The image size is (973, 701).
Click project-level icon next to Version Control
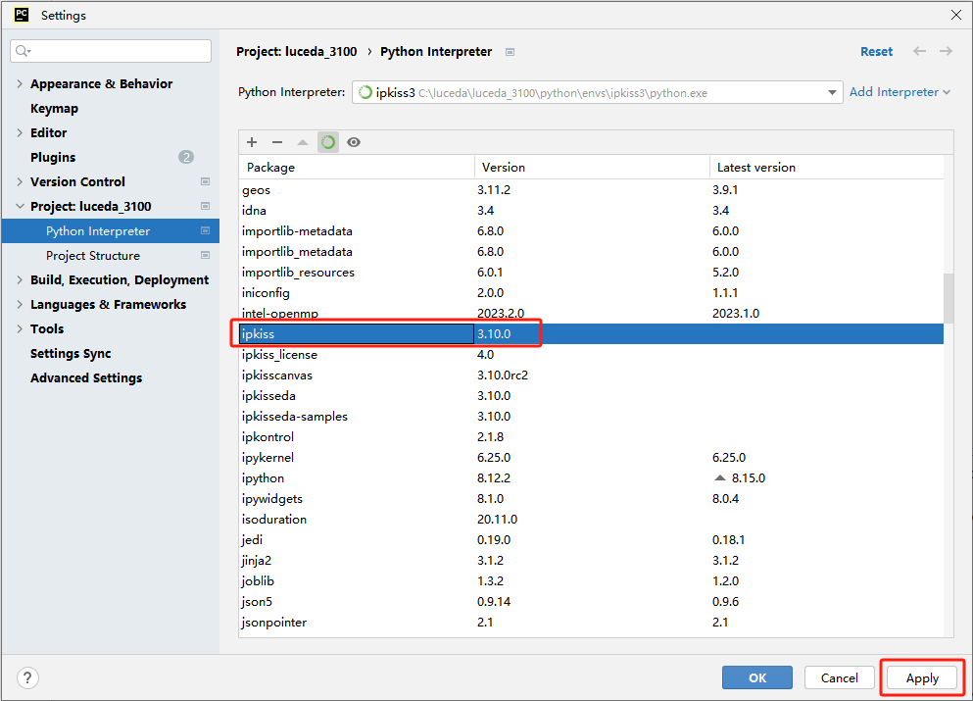click(206, 181)
